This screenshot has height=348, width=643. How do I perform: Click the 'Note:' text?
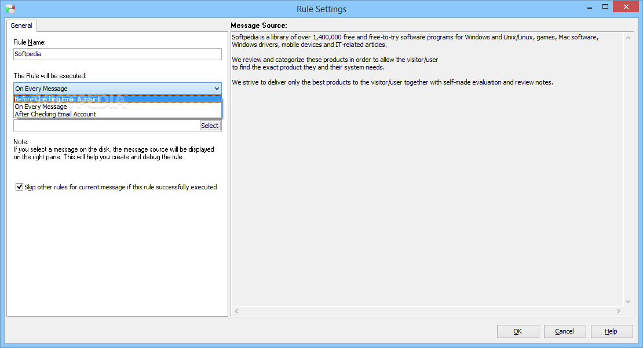21,142
